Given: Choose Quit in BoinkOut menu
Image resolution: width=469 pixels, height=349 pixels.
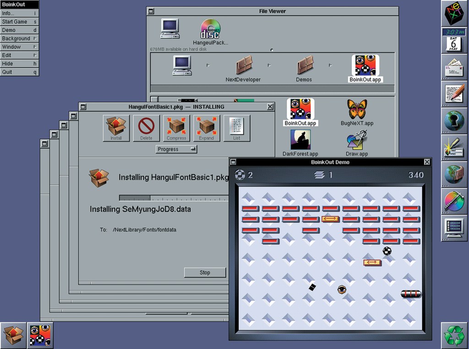Looking at the screenshot, I should tap(19, 72).
